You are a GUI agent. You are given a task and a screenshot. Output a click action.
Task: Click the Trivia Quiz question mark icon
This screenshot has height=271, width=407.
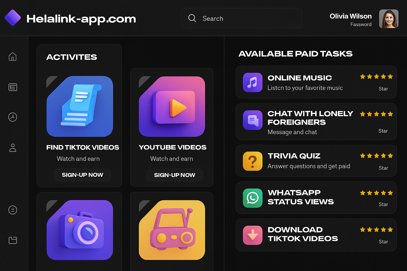(253, 161)
